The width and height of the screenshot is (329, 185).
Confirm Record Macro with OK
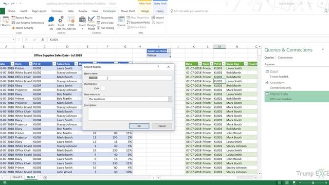139,126
